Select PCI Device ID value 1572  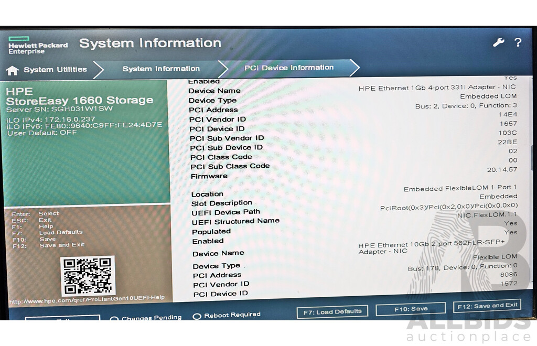click(509, 284)
